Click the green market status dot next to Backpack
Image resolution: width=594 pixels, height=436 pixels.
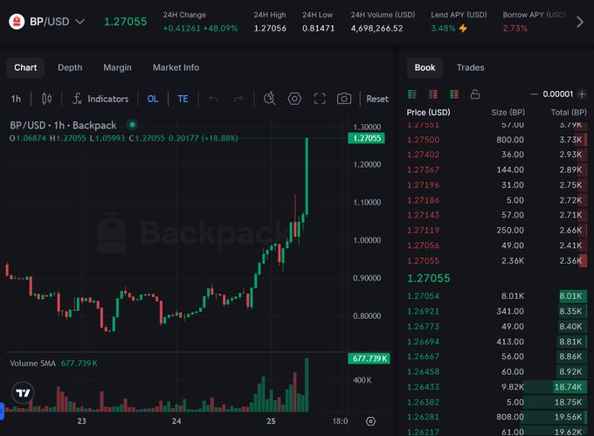pos(132,124)
